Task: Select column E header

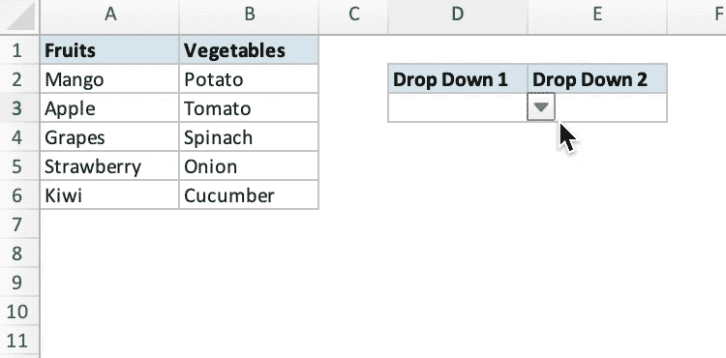Action: [597, 16]
